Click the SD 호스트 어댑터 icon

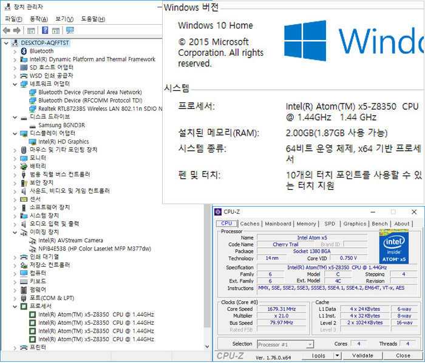(x=24, y=67)
